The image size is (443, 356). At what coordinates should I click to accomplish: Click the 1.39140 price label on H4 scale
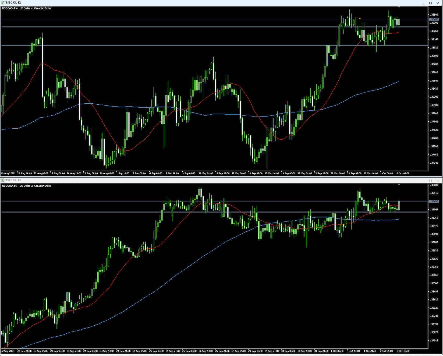coord(434,39)
